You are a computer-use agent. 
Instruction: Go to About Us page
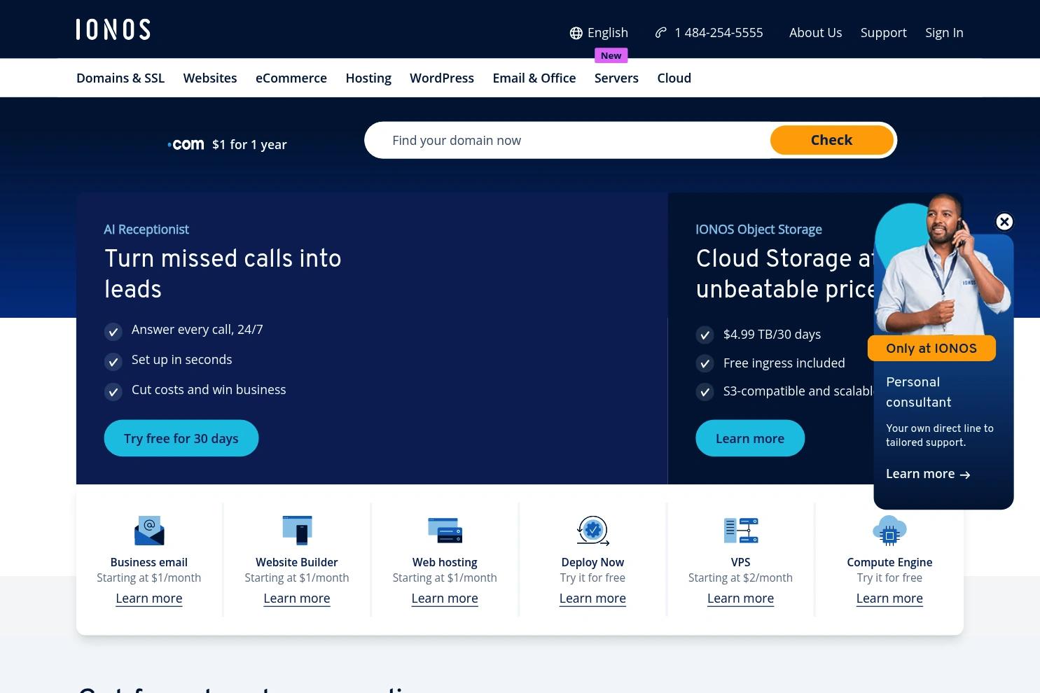coord(815,32)
